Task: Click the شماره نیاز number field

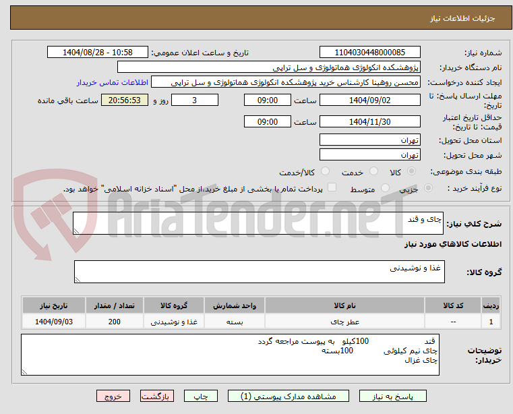Action: (x=369, y=53)
